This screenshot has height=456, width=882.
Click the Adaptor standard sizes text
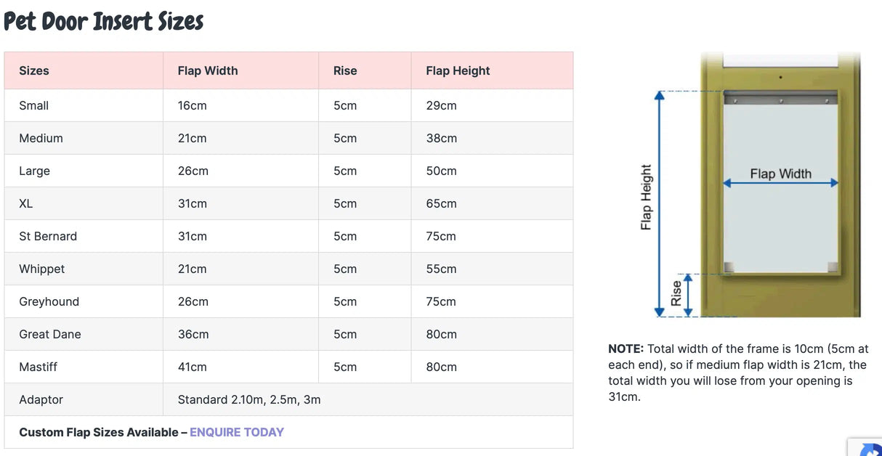click(249, 399)
